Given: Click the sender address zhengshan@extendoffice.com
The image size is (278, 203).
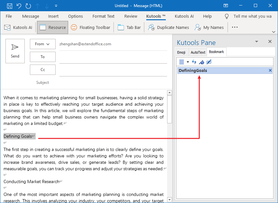Looking at the screenshot, I should [85, 44].
